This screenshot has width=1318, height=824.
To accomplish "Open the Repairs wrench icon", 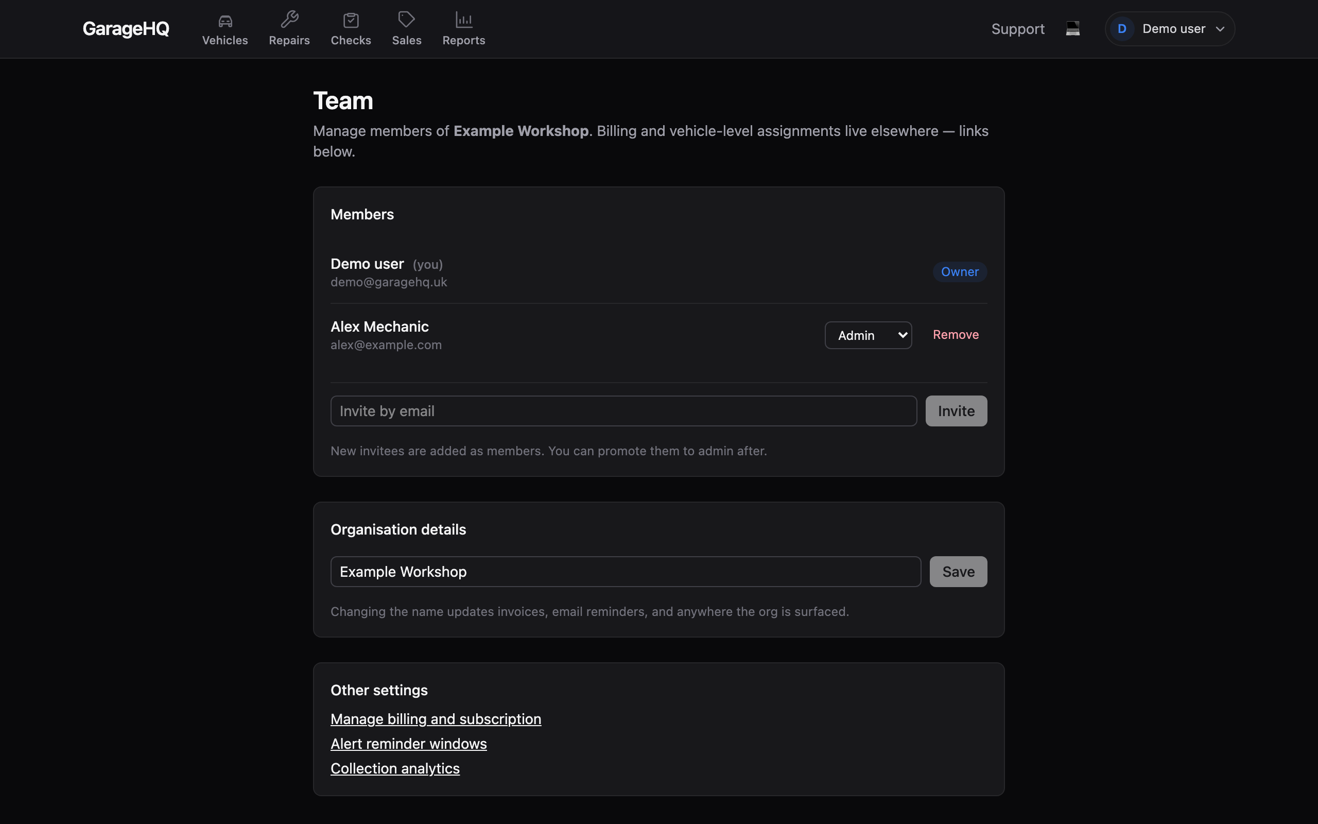I will pyautogui.click(x=289, y=20).
